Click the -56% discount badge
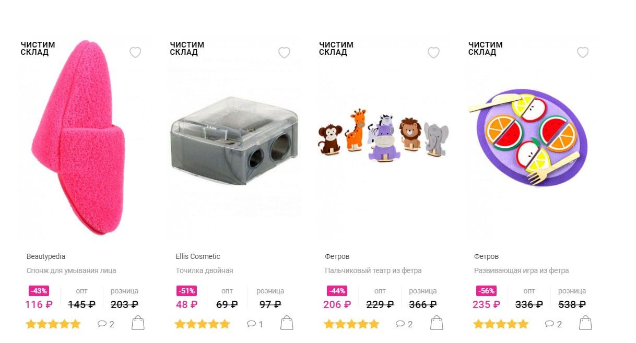 pos(486,291)
